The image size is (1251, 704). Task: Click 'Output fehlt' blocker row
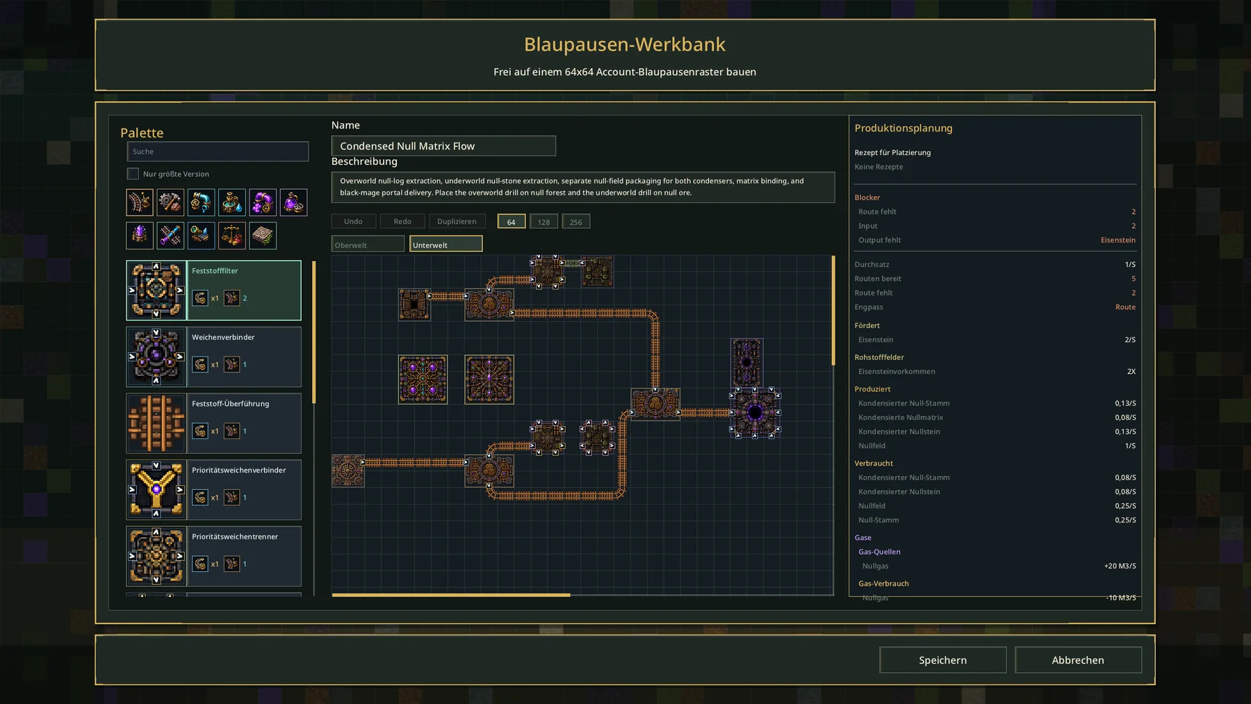pos(995,240)
